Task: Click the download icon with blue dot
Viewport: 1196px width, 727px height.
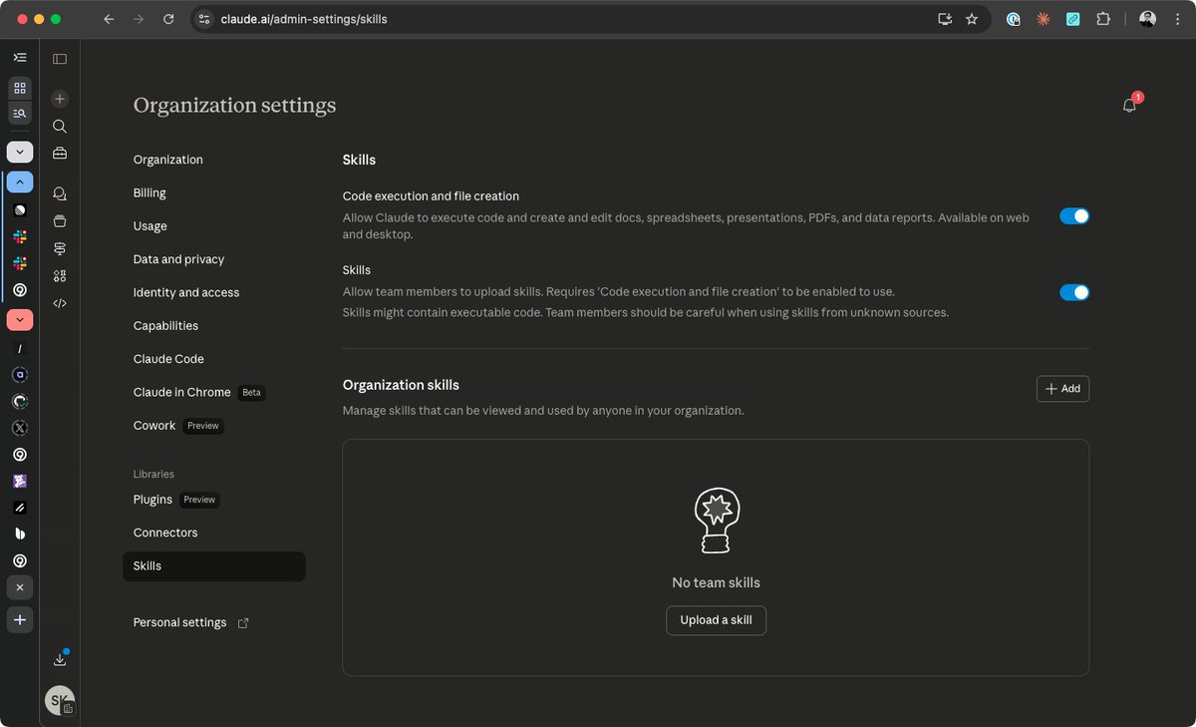Action: [60, 659]
